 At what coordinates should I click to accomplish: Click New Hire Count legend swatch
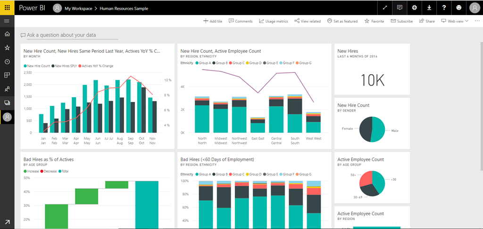pyautogui.click(x=25, y=66)
